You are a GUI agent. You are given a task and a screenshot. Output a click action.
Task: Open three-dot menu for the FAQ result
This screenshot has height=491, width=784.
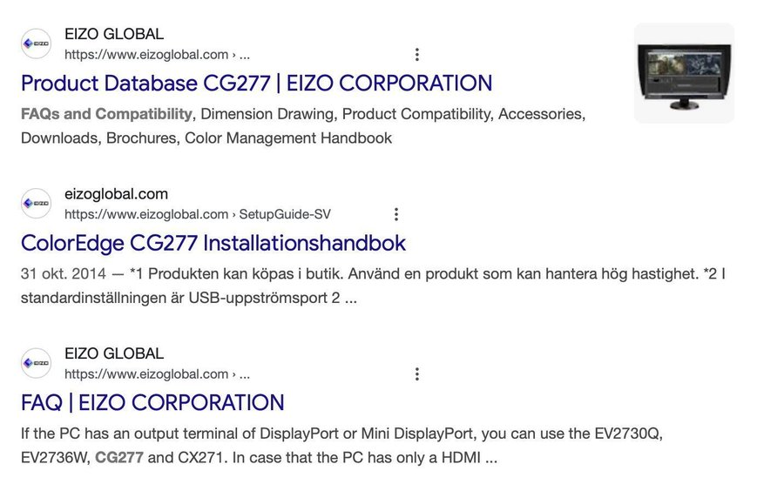tap(417, 374)
